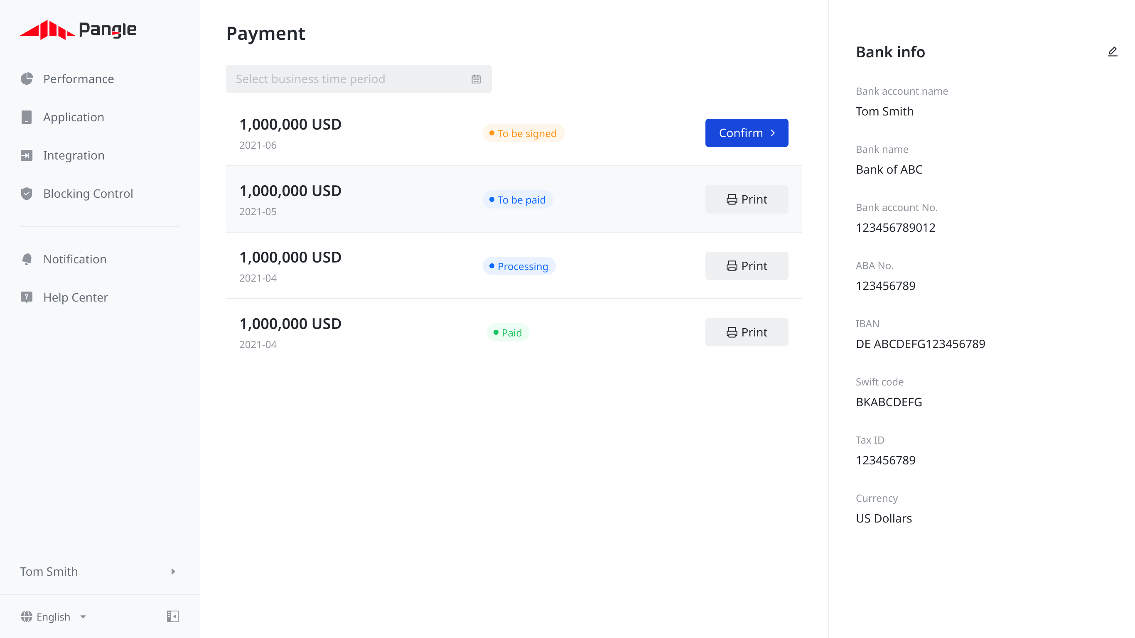
Task: Click the Application sidebar icon
Action: click(27, 117)
